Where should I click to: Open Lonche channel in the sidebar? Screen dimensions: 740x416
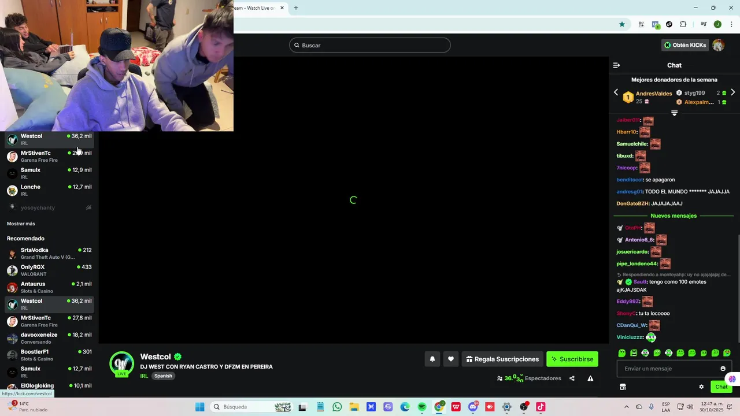(x=49, y=190)
